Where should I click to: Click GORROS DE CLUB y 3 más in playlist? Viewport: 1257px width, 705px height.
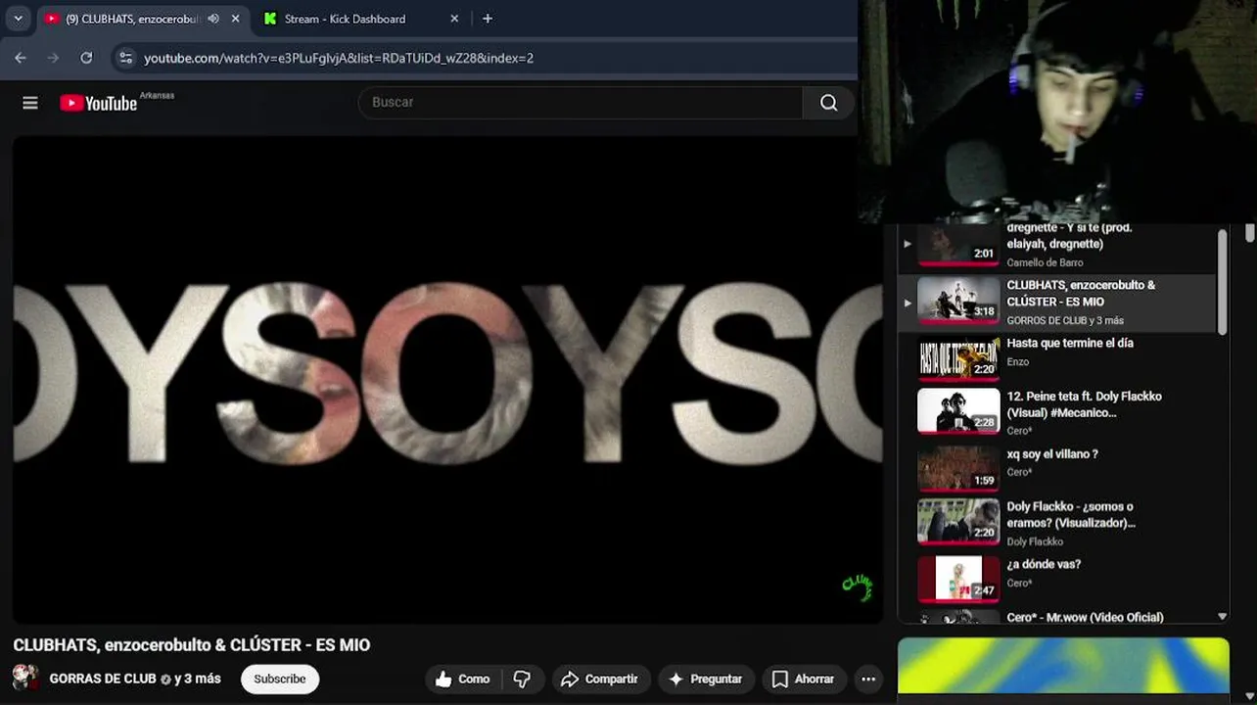pos(1065,320)
